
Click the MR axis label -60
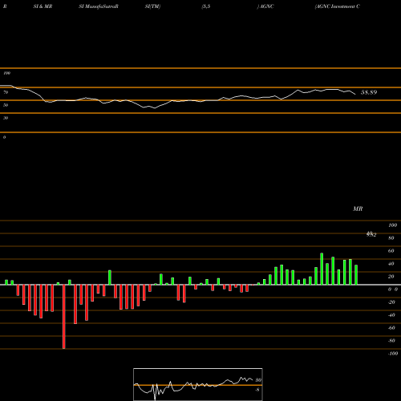pos(391,328)
